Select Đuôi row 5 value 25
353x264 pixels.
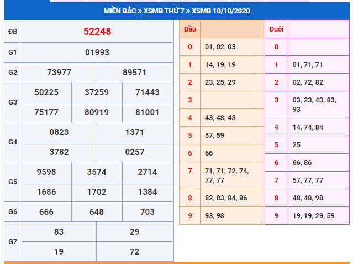tap(297, 145)
